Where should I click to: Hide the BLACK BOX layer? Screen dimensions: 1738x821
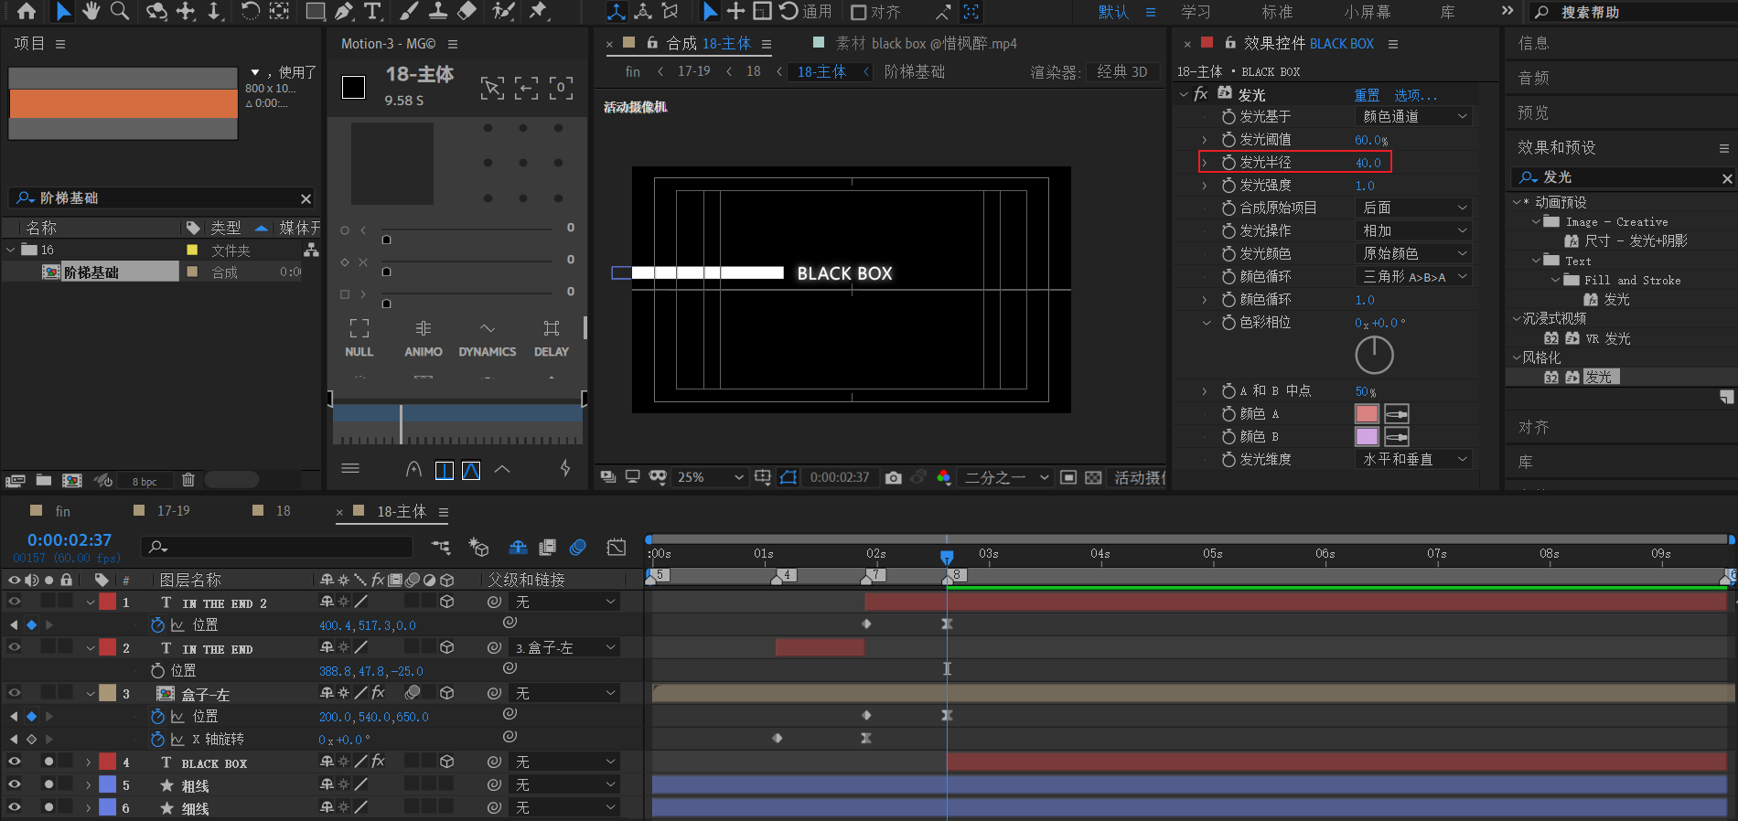click(14, 762)
